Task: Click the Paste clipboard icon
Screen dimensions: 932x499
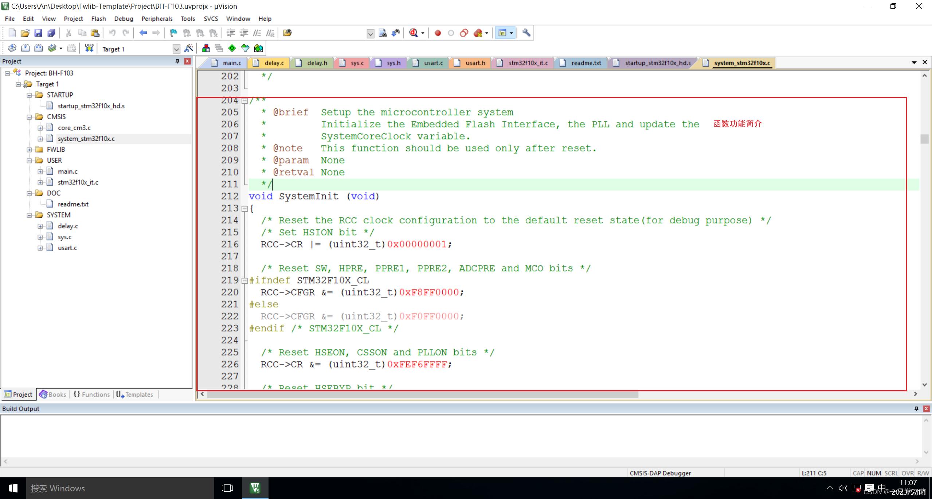Action: coord(95,33)
